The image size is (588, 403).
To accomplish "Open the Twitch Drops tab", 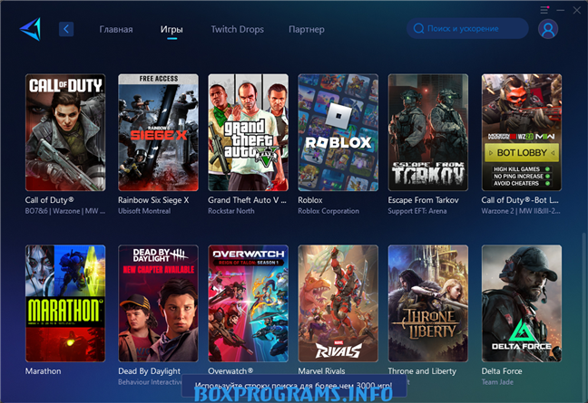I will 237,29.
